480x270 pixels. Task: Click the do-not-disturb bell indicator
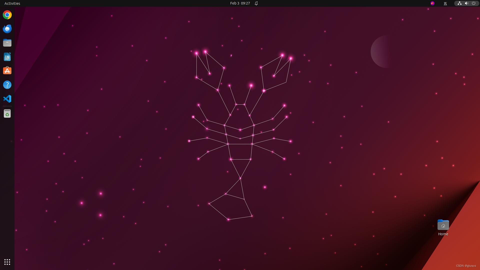coord(256,3)
